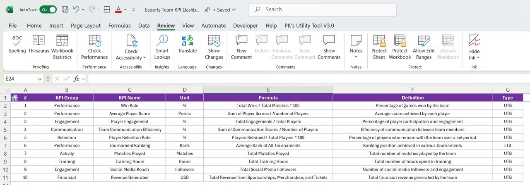Open the font color dropdown arrow

(x=126, y=9)
